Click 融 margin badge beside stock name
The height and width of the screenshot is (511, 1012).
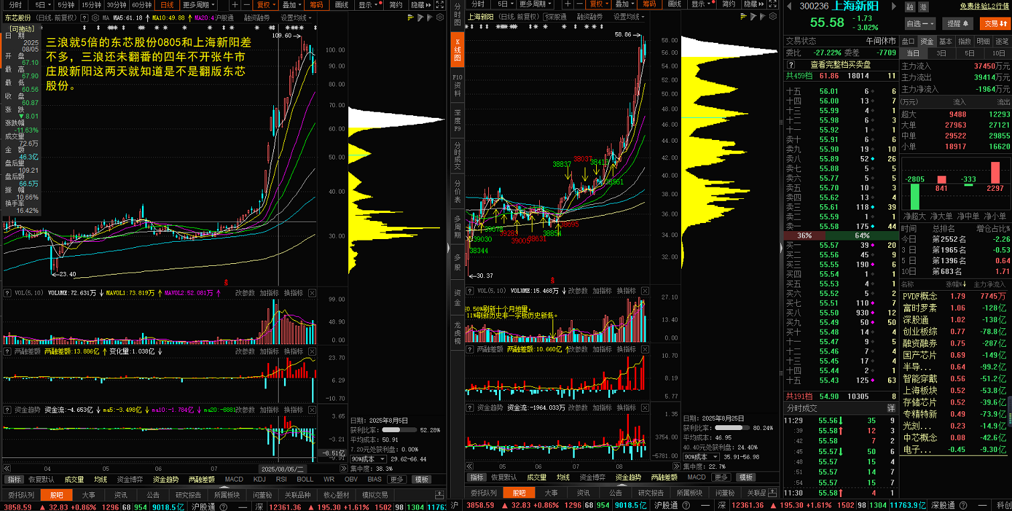coord(910,7)
